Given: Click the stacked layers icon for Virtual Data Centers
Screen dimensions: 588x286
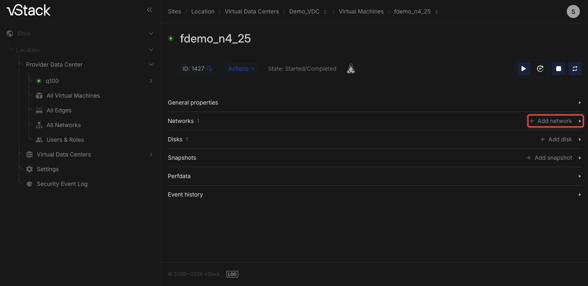Looking at the screenshot, I should [x=29, y=154].
